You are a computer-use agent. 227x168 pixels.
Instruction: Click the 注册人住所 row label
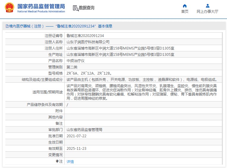[54, 48]
